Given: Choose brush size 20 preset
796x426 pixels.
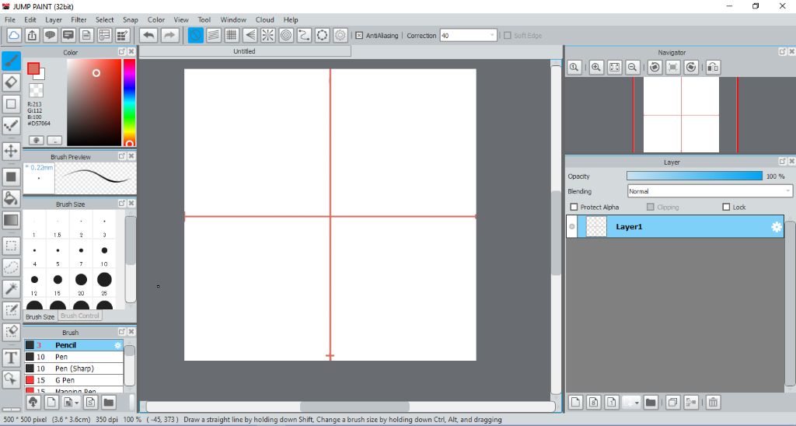Looking at the screenshot, I should coord(81,283).
